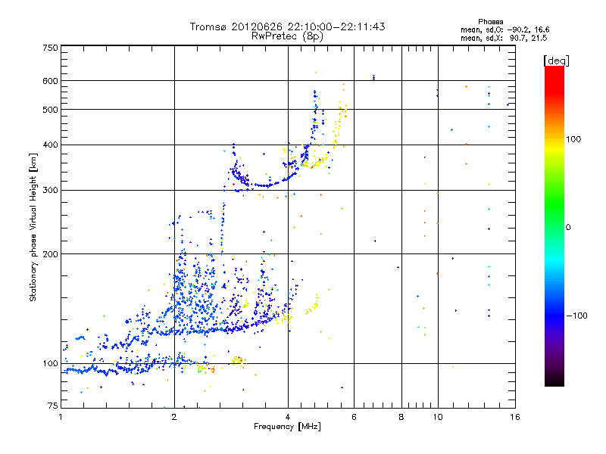Click the x-axis label "6"
Image resolution: width=606 pixels, height=454 pixels.
(x=354, y=417)
